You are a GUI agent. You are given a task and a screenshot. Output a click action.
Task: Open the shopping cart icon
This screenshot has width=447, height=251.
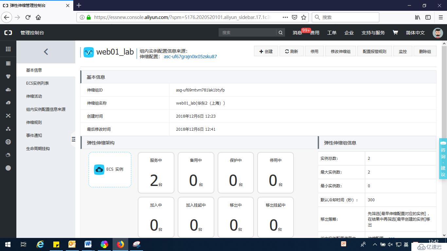395,33
